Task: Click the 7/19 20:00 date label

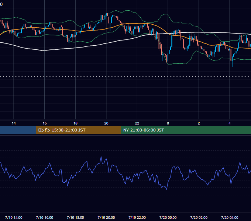Action: [x=106, y=217]
